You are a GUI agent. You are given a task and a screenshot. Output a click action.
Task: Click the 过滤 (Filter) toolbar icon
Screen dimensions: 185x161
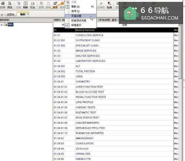[18, 5]
